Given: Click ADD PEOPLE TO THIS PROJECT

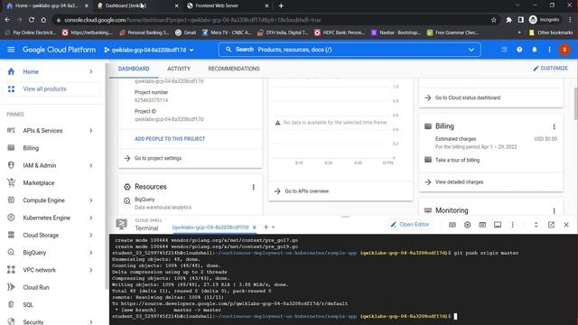Looking at the screenshot, I should (170, 138).
